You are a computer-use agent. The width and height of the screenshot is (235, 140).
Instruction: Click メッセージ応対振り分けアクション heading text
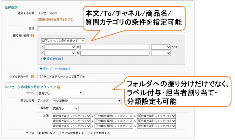(x=30, y=87)
